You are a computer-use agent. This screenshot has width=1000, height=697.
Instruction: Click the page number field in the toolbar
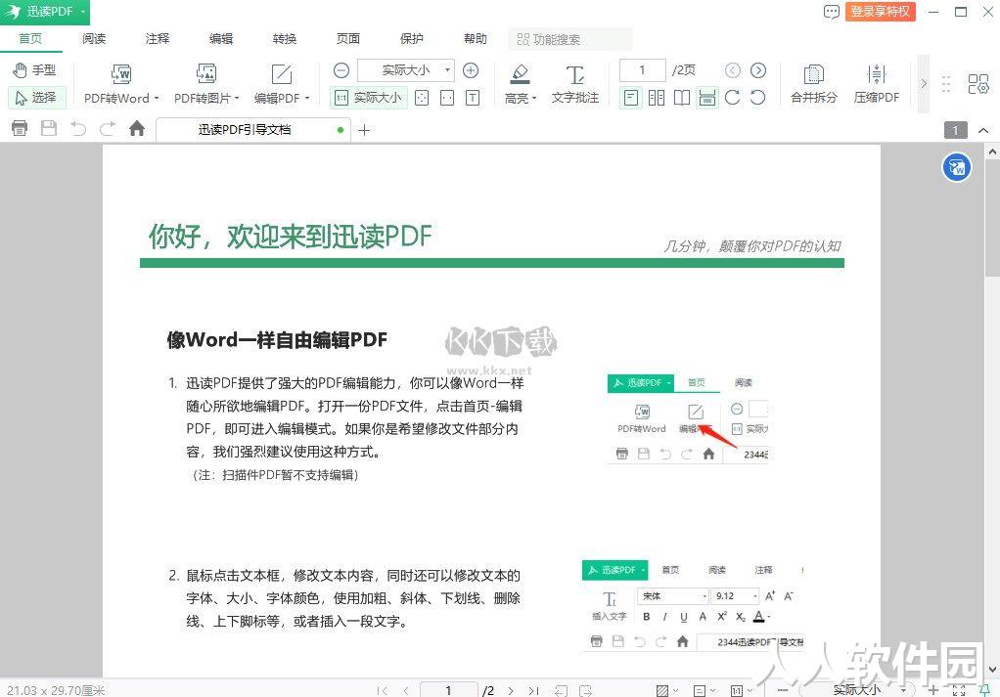(642, 70)
